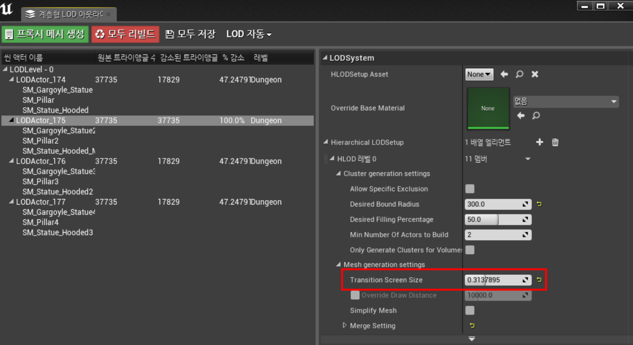Reset Merge Setting to default
The image size is (633, 345).
point(472,326)
